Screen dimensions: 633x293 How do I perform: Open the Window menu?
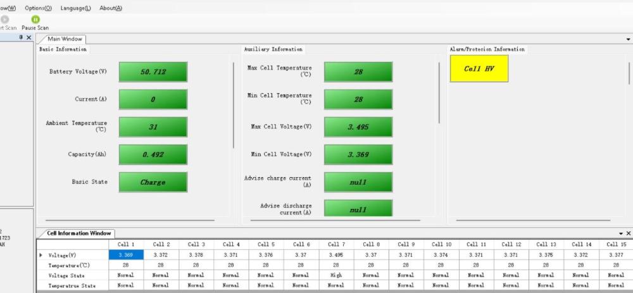click(x=8, y=8)
